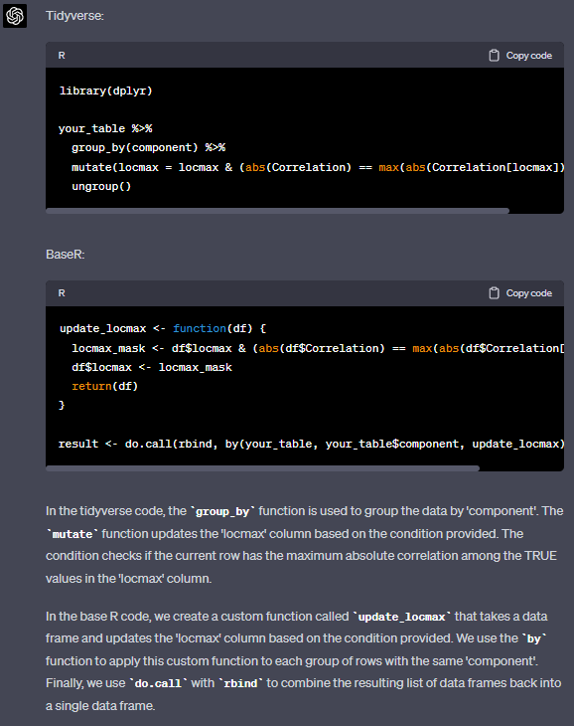Click the ChatGPT avatar logo icon
The image size is (574, 726).
tap(15, 16)
